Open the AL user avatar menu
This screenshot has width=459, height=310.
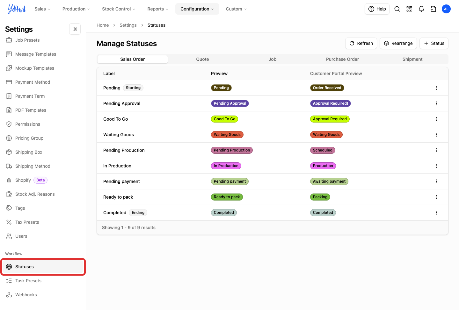pyautogui.click(x=446, y=9)
